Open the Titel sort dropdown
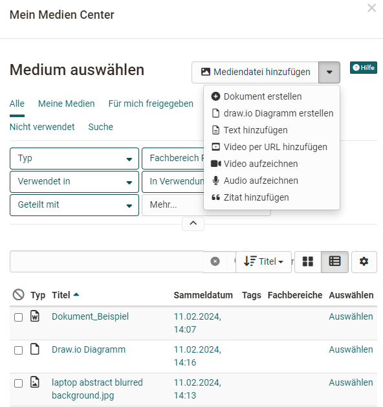The width and height of the screenshot is (383, 407). (x=263, y=261)
